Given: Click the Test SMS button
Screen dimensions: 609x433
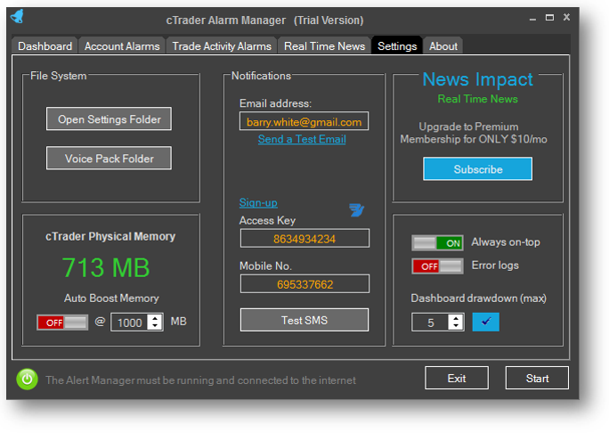Looking at the screenshot, I should pyautogui.click(x=304, y=320).
